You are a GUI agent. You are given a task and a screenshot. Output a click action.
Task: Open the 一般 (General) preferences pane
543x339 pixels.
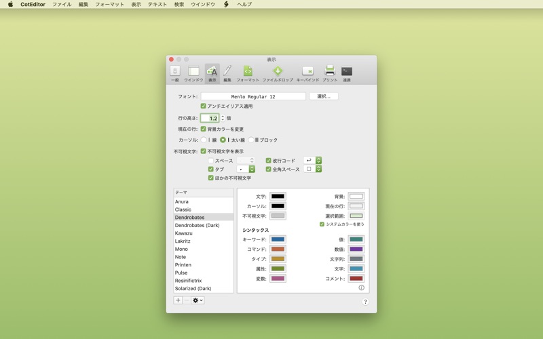tap(175, 74)
